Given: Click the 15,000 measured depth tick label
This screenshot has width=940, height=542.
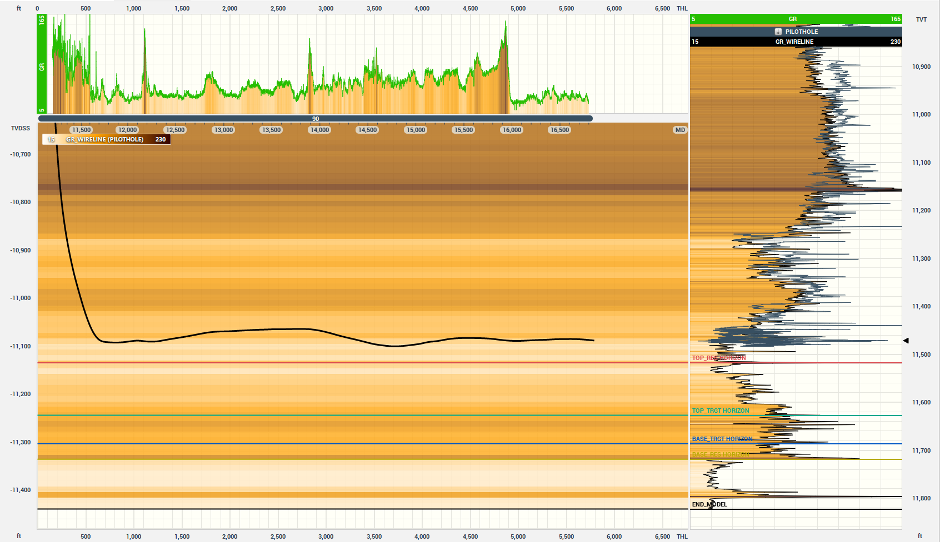Looking at the screenshot, I should (416, 130).
